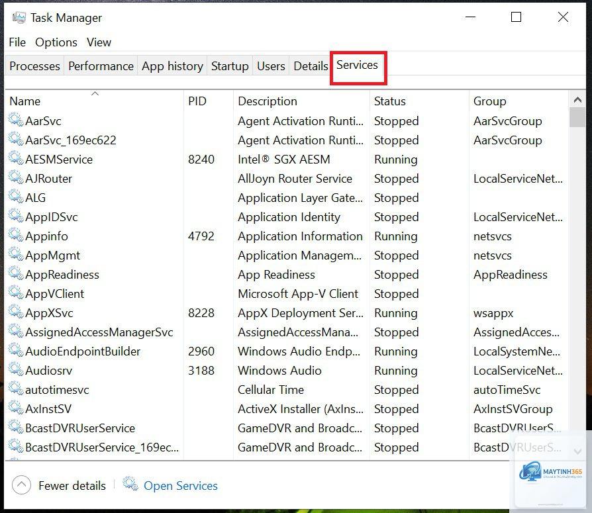Sort by the Description column header
592x513 pixels.
point(302,101)
